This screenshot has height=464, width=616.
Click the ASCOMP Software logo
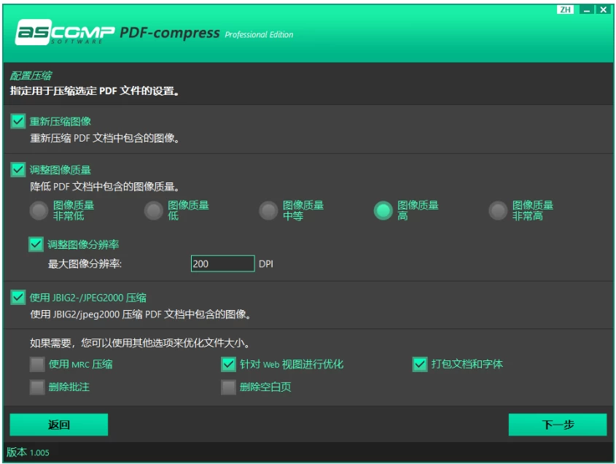tap(64, 34)
